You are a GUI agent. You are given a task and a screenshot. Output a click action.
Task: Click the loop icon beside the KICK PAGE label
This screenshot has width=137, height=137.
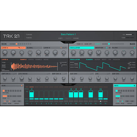coord(8,98)
